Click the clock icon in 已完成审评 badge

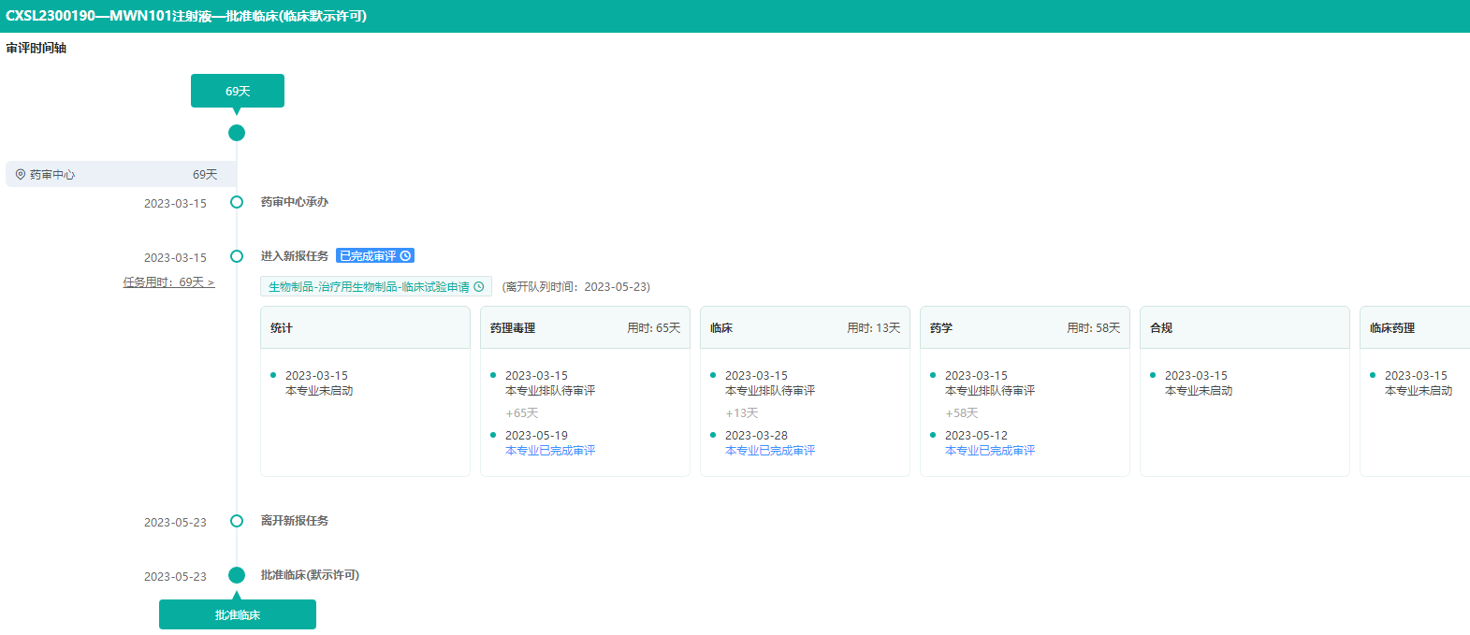coord(405,256)
